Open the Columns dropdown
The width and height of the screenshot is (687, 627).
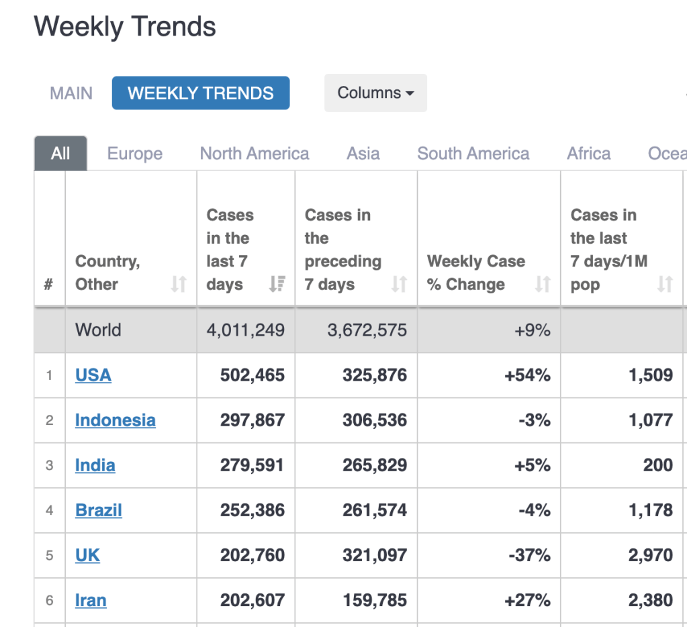click(375, 93)
